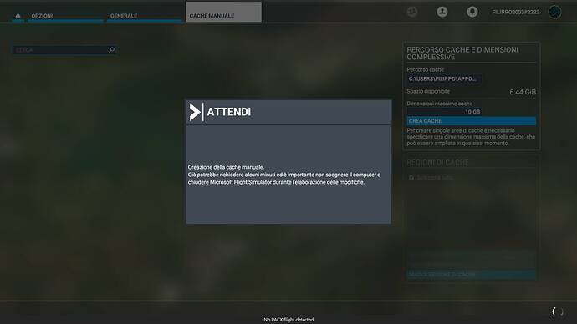Toggle the Seleziona tutto checkbox
577x324 pixels.
pyautogui.click(x=411, y=177)
